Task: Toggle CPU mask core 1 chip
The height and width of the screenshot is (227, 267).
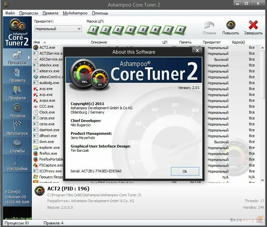Action: (93, 30)
